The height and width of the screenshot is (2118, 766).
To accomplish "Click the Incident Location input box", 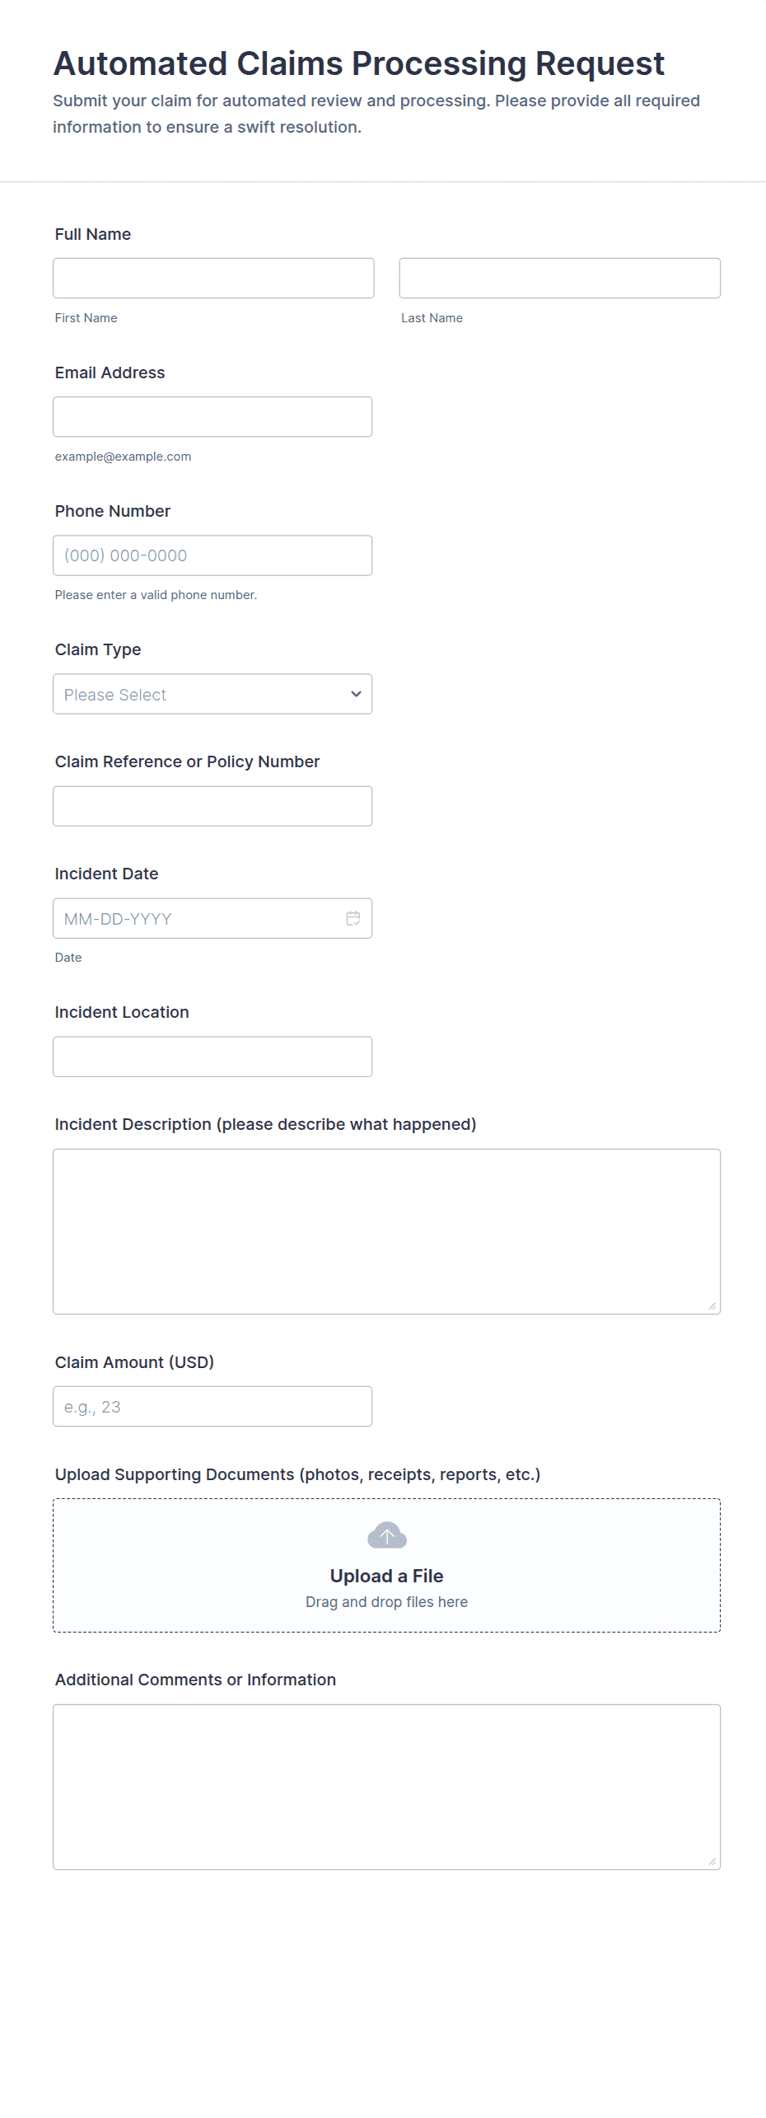I will tap(213, 1057).
